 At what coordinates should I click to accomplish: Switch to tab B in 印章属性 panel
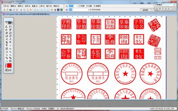(x=160, y=8)
